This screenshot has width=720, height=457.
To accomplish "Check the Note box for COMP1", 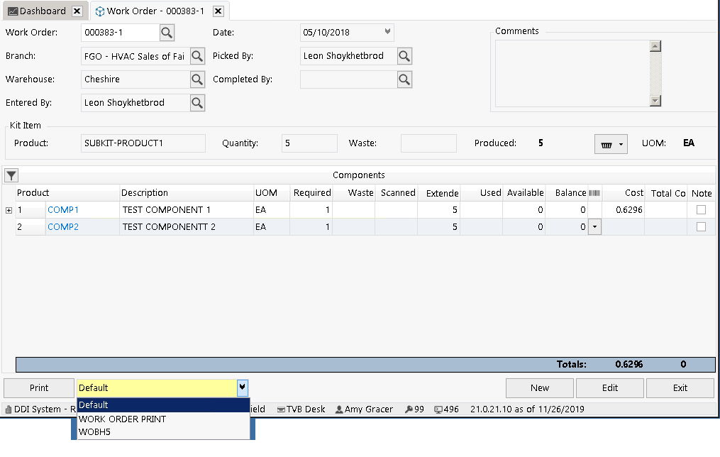I will [701, 210].
